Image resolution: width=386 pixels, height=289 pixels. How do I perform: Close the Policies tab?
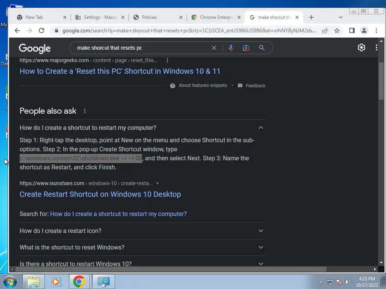(x=181, y=17)
